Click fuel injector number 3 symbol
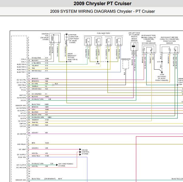 point(98,41)
